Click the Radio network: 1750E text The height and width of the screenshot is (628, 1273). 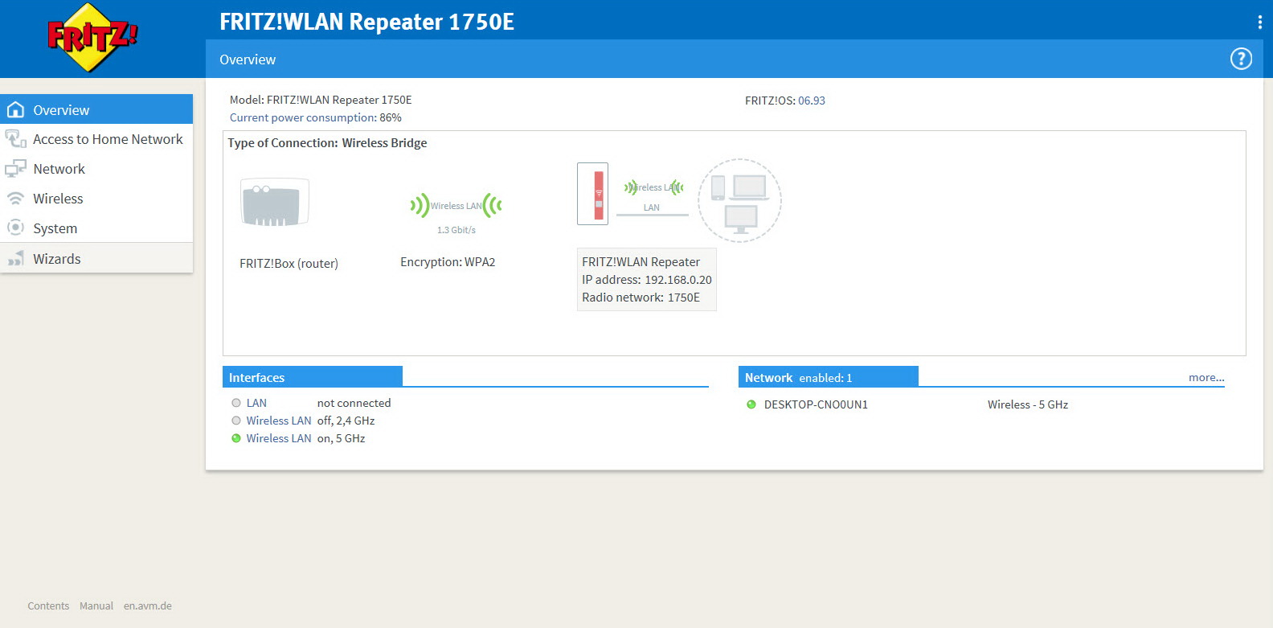point(641,298)
